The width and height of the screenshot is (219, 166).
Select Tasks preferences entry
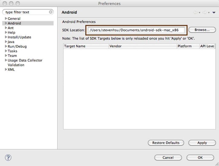pyautogui.click(x=12, y=51)
